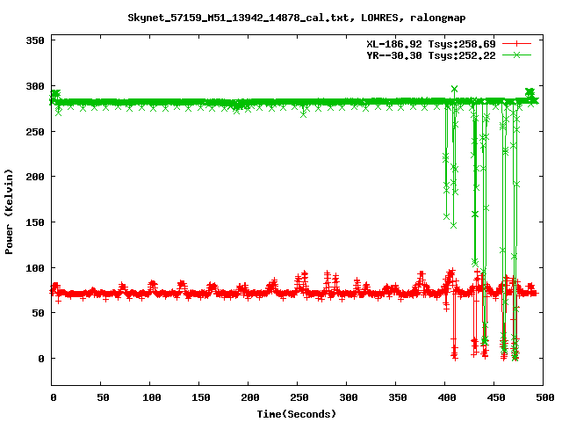Select the YR--30.30 Tsys:252.22 legend entry
The image size is (562, 422).
pyautogui.click(x=431, y=55)
